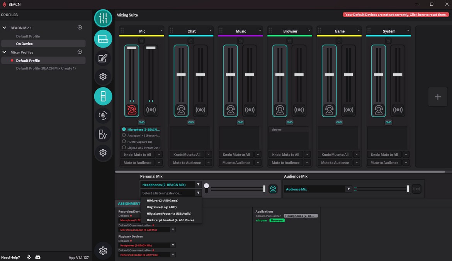Toggle Personal Mix headphone monitor button

(273, 189)
